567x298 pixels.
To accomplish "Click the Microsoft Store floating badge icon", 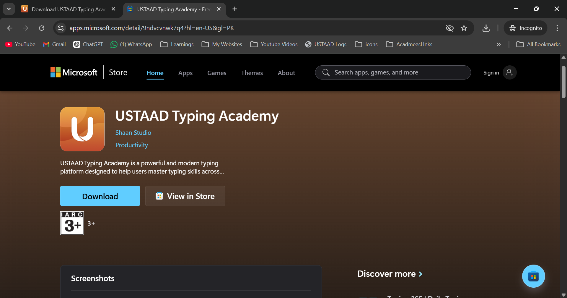I will pos(533,276).
